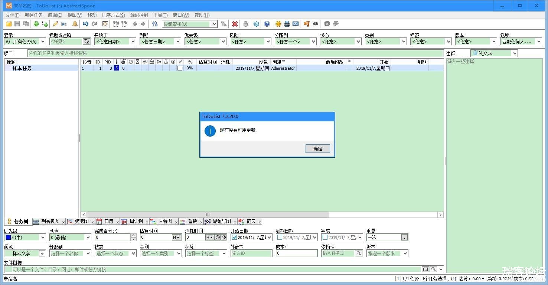Close the 列表视图 tab with its x
The width and height of the screenshot is (548, 285).
(63, 222)
